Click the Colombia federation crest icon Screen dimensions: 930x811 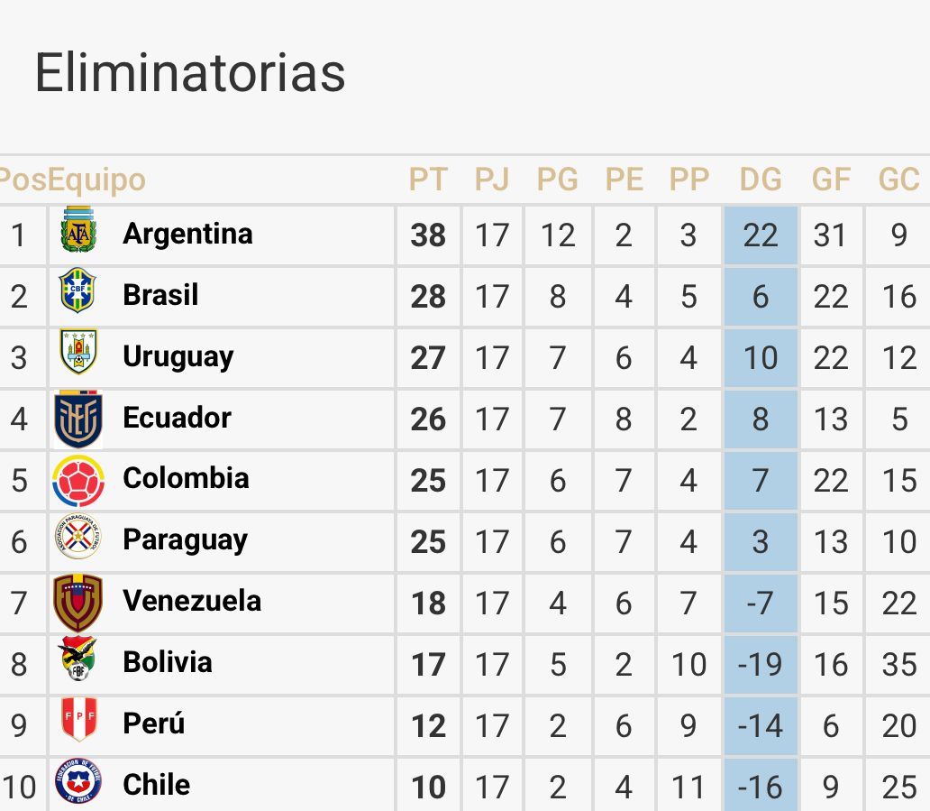tap(78, 480)
